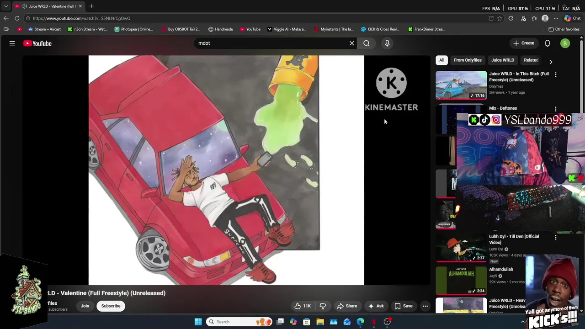Click the Ask button
Screen dimensions: 585x329
(x=376, y=306)
